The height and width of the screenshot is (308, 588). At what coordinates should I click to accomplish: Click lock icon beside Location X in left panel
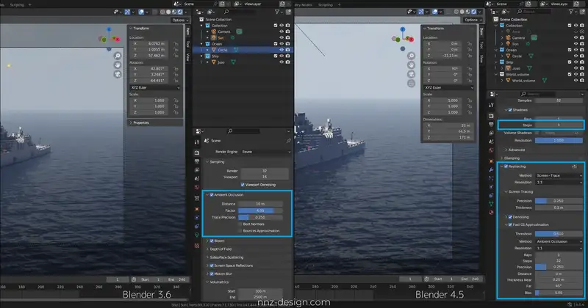pos(176,43)
